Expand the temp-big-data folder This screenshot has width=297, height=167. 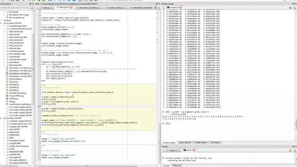click(x=4, y=65)
